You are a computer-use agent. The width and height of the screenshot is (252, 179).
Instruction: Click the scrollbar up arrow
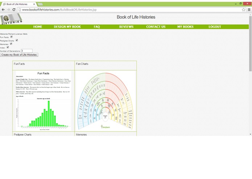click(x=251, y=14)
